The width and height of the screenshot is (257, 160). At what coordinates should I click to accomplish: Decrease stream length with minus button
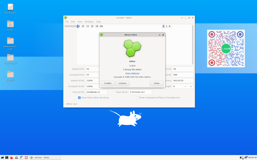coord(185,86)
